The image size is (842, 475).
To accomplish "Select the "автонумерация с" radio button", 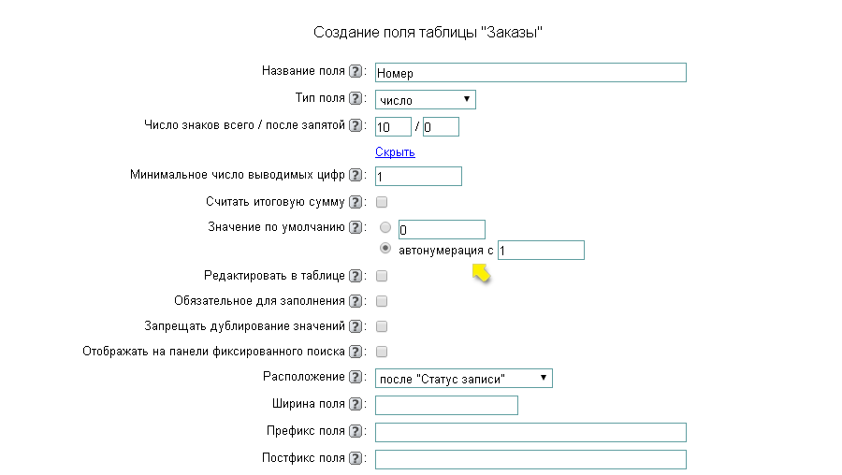I will pos(385,249).
